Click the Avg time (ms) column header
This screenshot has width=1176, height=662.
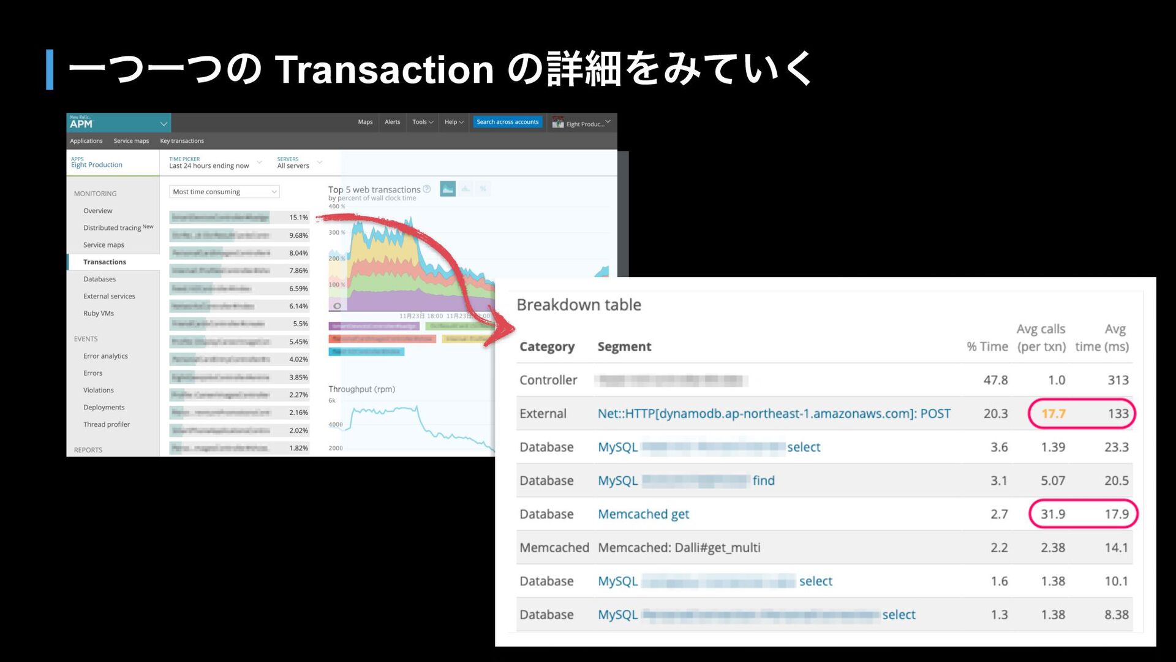click(x=1102, y=338)
